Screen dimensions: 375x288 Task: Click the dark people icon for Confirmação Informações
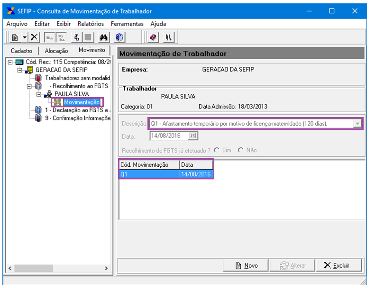(x=38, y=118)
